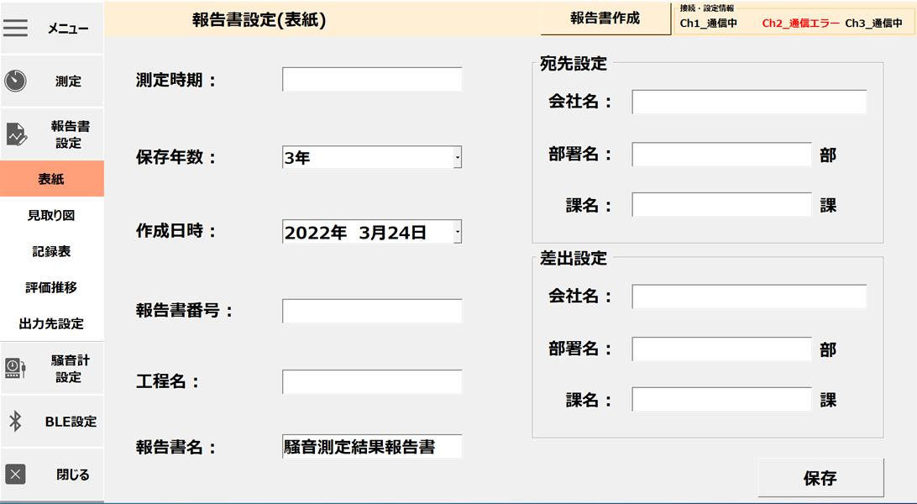This screenshot has width=917, height=504.
Task: Click the Bluetooth BLE icon
Action: pyautogui.click(x=15, y=420)
